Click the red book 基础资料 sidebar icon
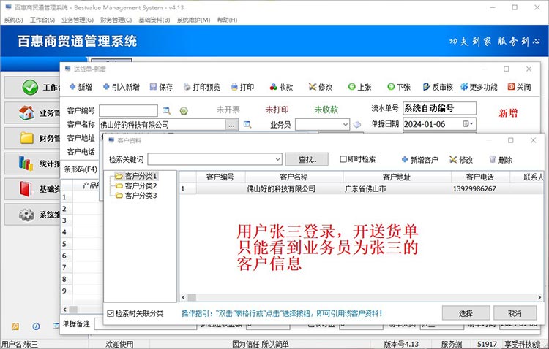The height and width of the screenshot is (349, 549). click(26, 188)
